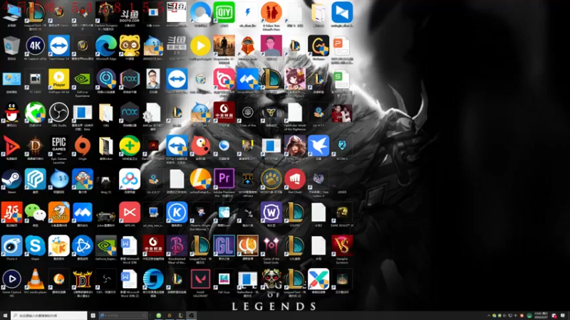Open the taskbar clock and date
The image size is (570, 320).
pos(541,316)
